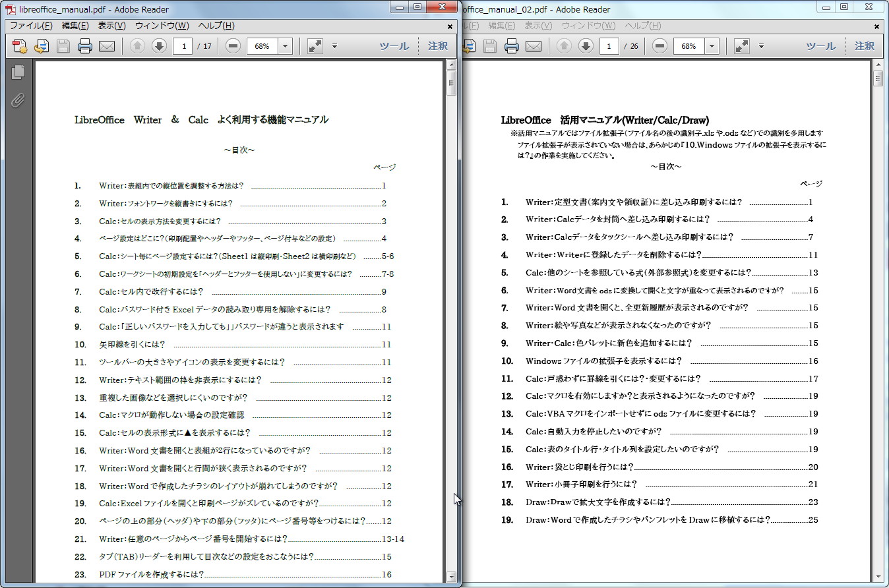This screenshot has width=889, height=588.
Task: Go to previous page with the up arrow
Action: [x=137, y=46]
